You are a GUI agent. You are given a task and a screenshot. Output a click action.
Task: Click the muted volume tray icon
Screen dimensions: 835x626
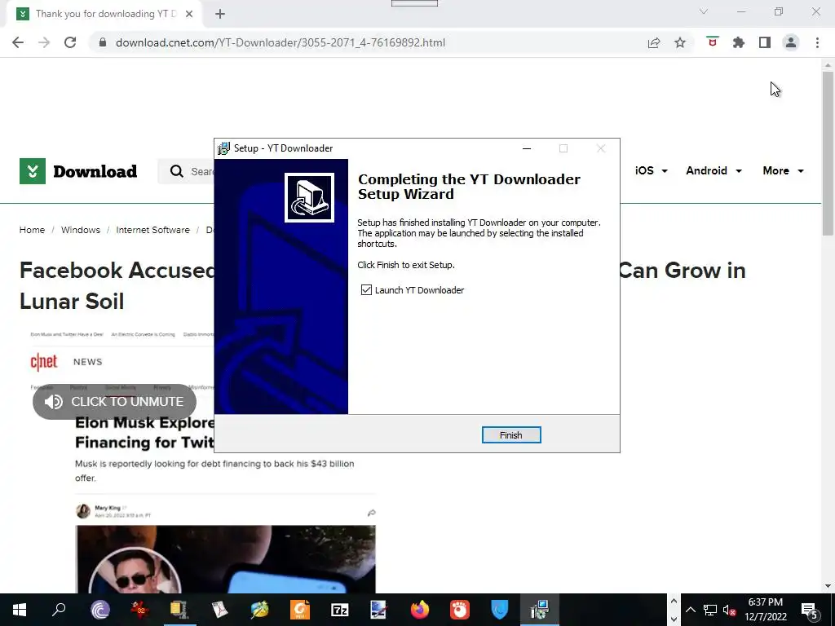pyautogui.click(x=729, y=610)
